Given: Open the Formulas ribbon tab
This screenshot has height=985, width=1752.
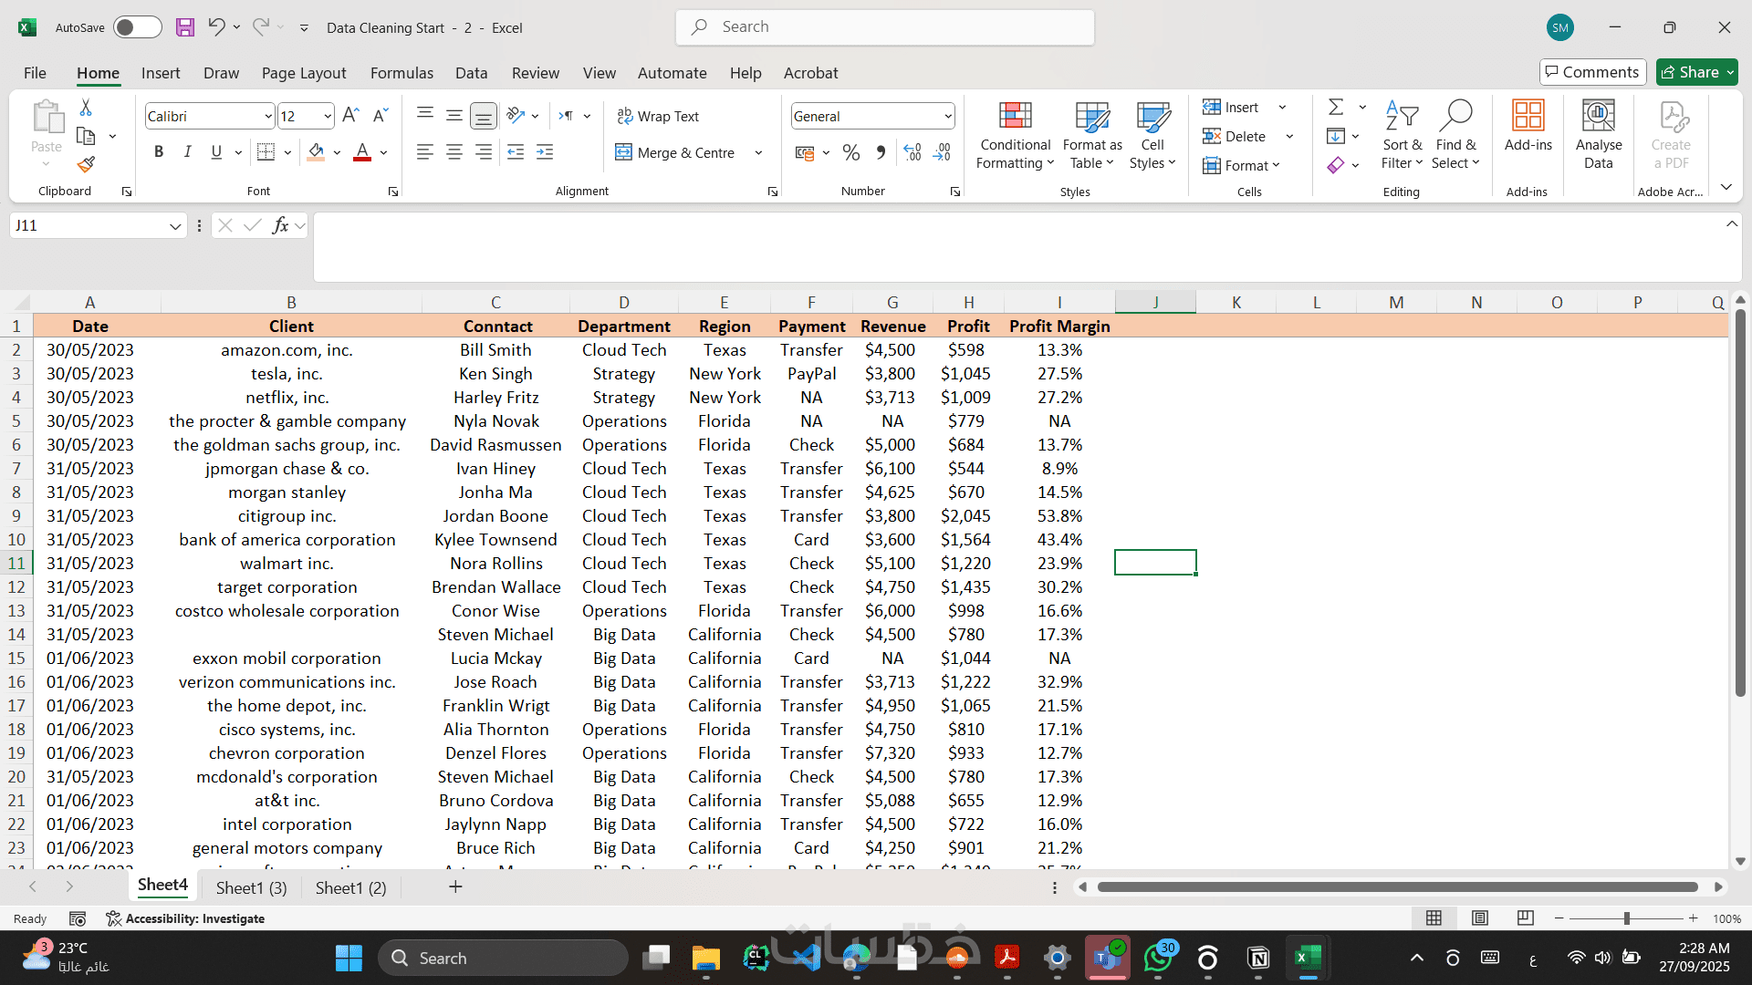Looking at the screenshot, I should coord(401,73).
